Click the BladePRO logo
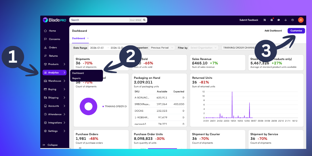 click(x=54, y=20)
